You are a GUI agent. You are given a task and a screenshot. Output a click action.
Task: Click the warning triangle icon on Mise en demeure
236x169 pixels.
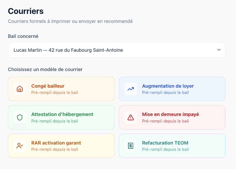coord(131,117)
